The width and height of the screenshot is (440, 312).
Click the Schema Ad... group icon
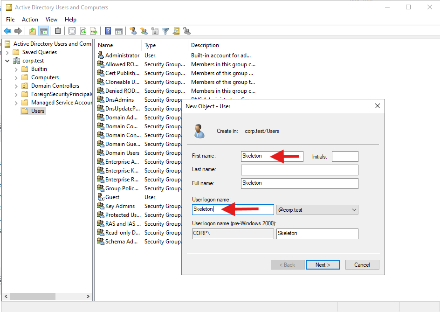click(101, 241)
